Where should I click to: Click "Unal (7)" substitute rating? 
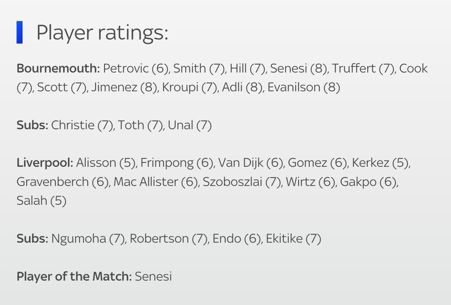click(x=190, y=125)
